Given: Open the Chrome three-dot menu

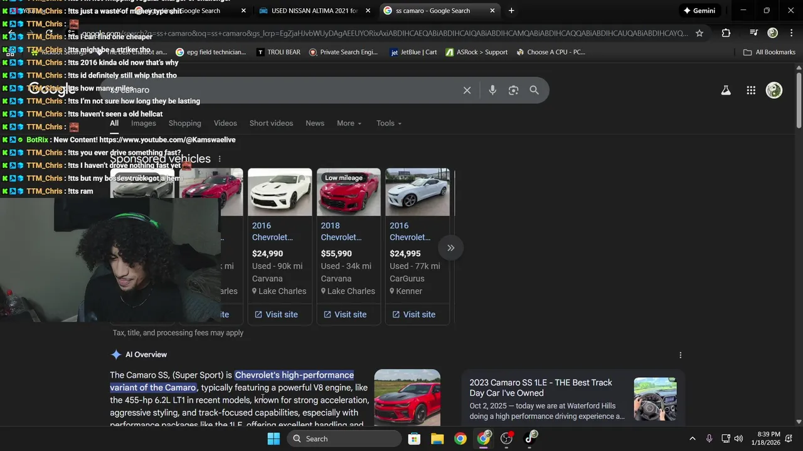Looking at the screenshot, I should point(792,33).
